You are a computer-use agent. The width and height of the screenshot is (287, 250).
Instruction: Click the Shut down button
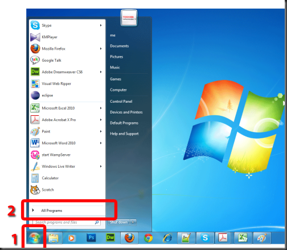coord(119,222)
